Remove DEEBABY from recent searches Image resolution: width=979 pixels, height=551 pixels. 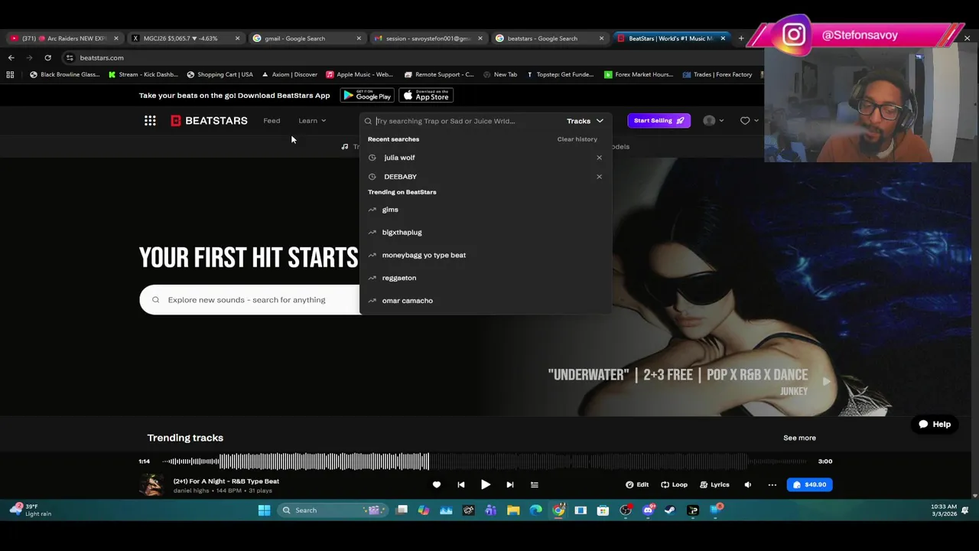(599, 177)
